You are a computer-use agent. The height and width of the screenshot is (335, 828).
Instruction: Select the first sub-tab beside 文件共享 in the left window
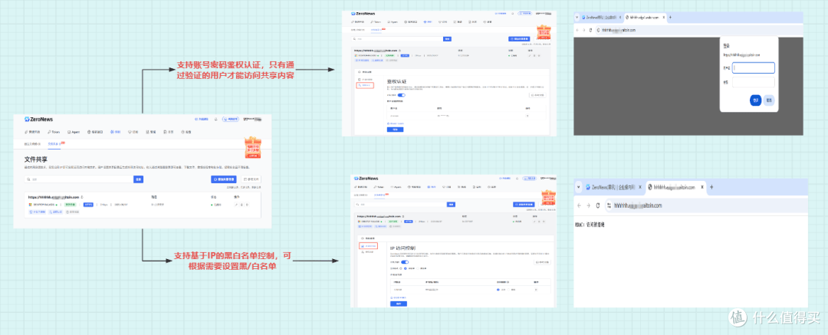pyautogui.click(x=31, y=143)
